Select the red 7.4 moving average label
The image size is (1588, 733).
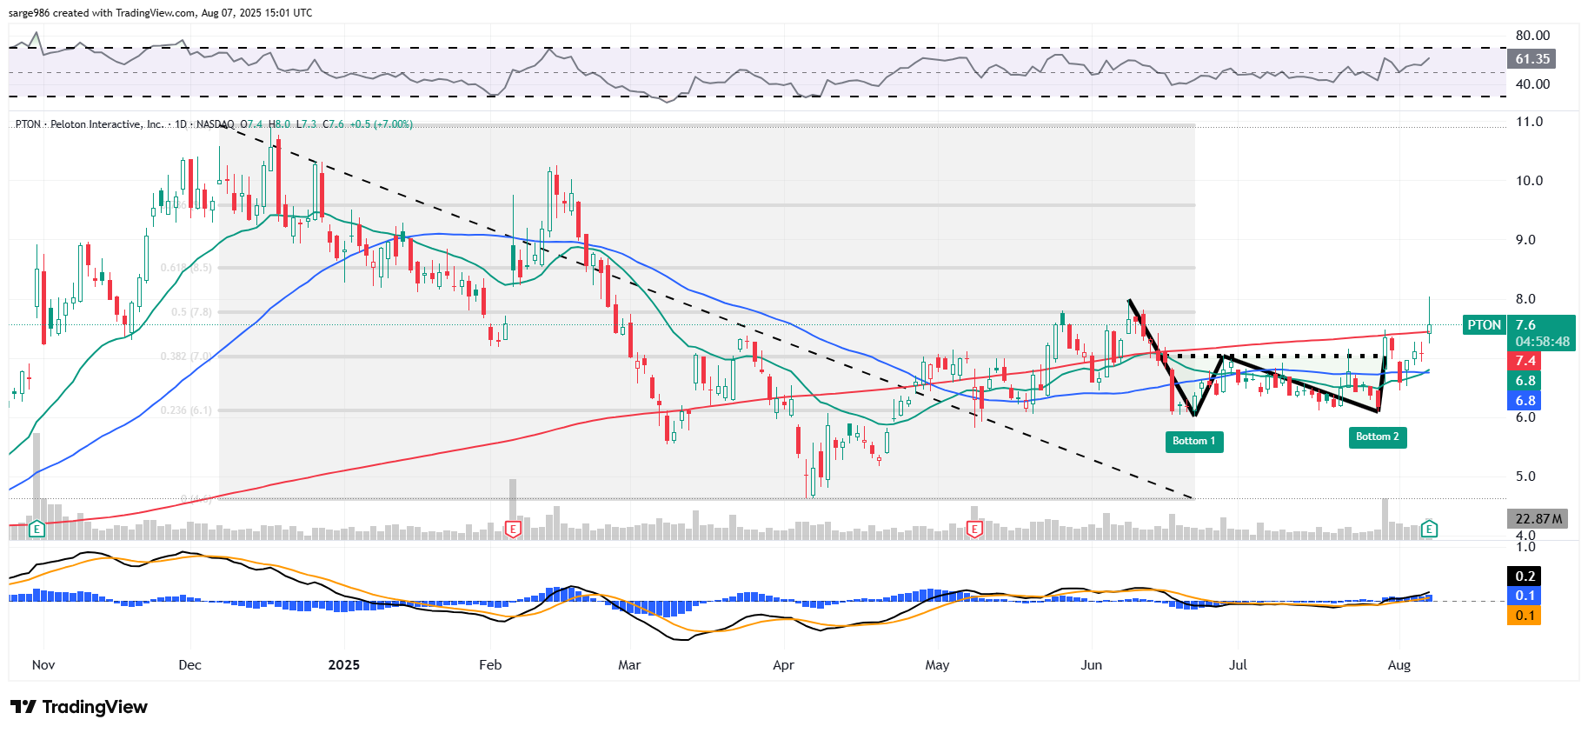tap(1525, 361)
